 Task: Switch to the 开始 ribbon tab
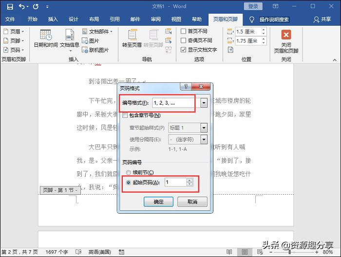click(33, 19)
